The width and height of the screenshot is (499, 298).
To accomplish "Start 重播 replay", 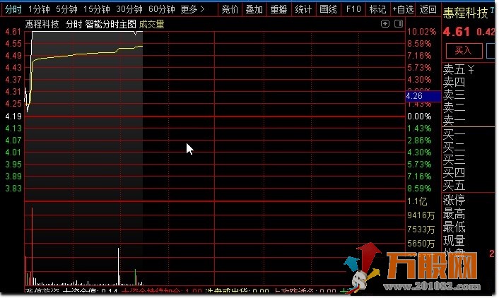I will click(x=278, y=9).
